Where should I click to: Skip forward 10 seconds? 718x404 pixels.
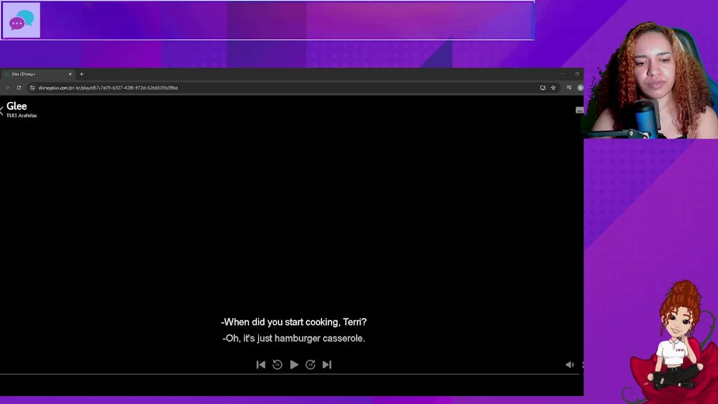[x=310, y=365]
